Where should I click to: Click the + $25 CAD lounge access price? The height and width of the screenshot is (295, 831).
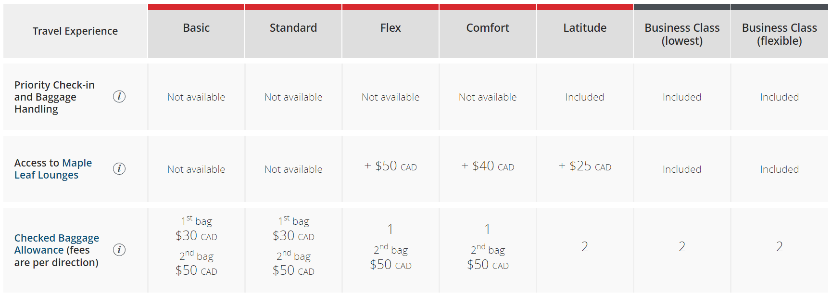pos(585,167)
